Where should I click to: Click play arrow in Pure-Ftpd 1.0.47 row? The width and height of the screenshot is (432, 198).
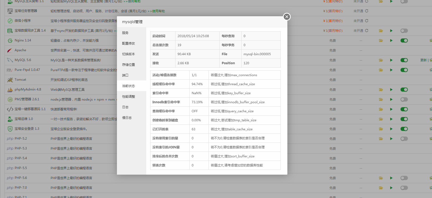tap(391, 70)
